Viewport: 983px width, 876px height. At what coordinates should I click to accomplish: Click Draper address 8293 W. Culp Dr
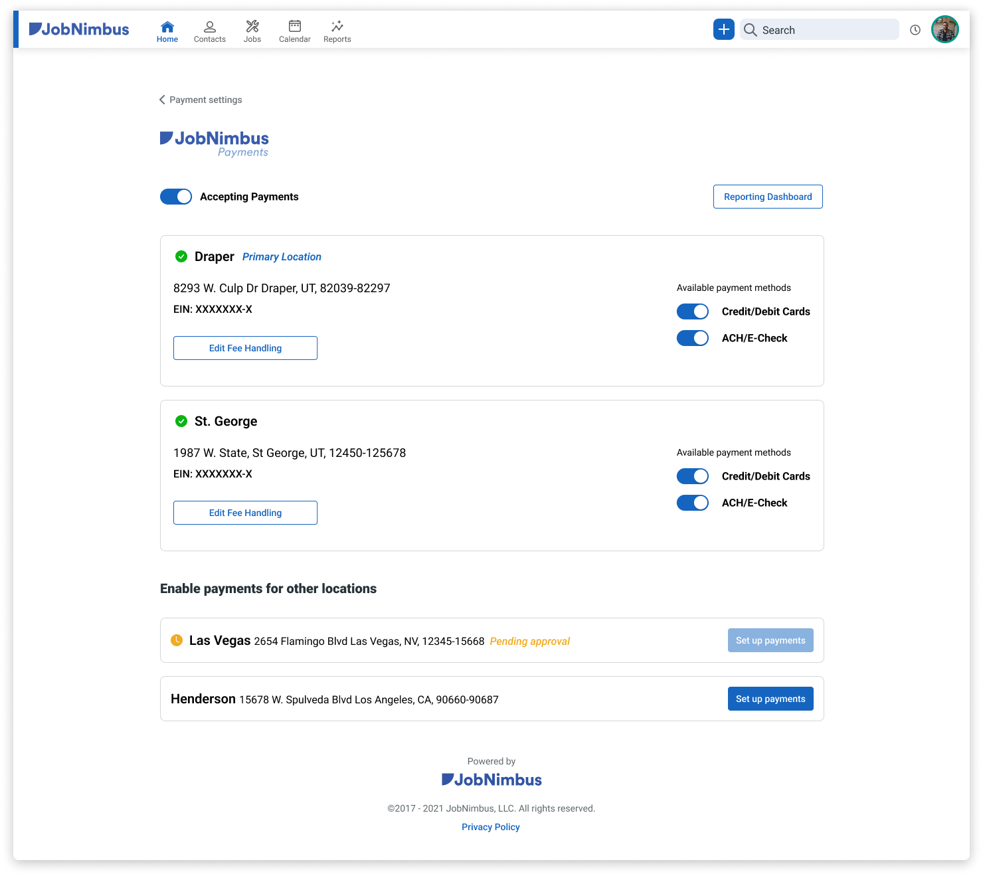(x=282, y=288)
